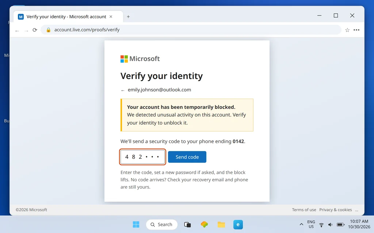Open Wi-Fi network settings icon
Image resolution: width=374 pixels, height=233 pixels.
coord(321,225)
